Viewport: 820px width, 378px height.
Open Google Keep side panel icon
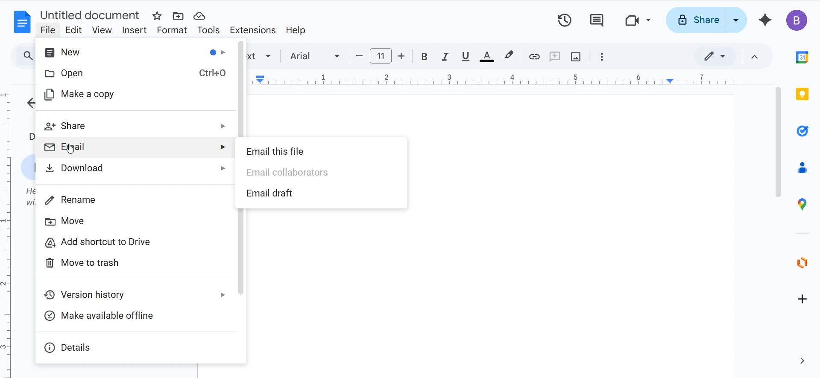coord(802,94)
